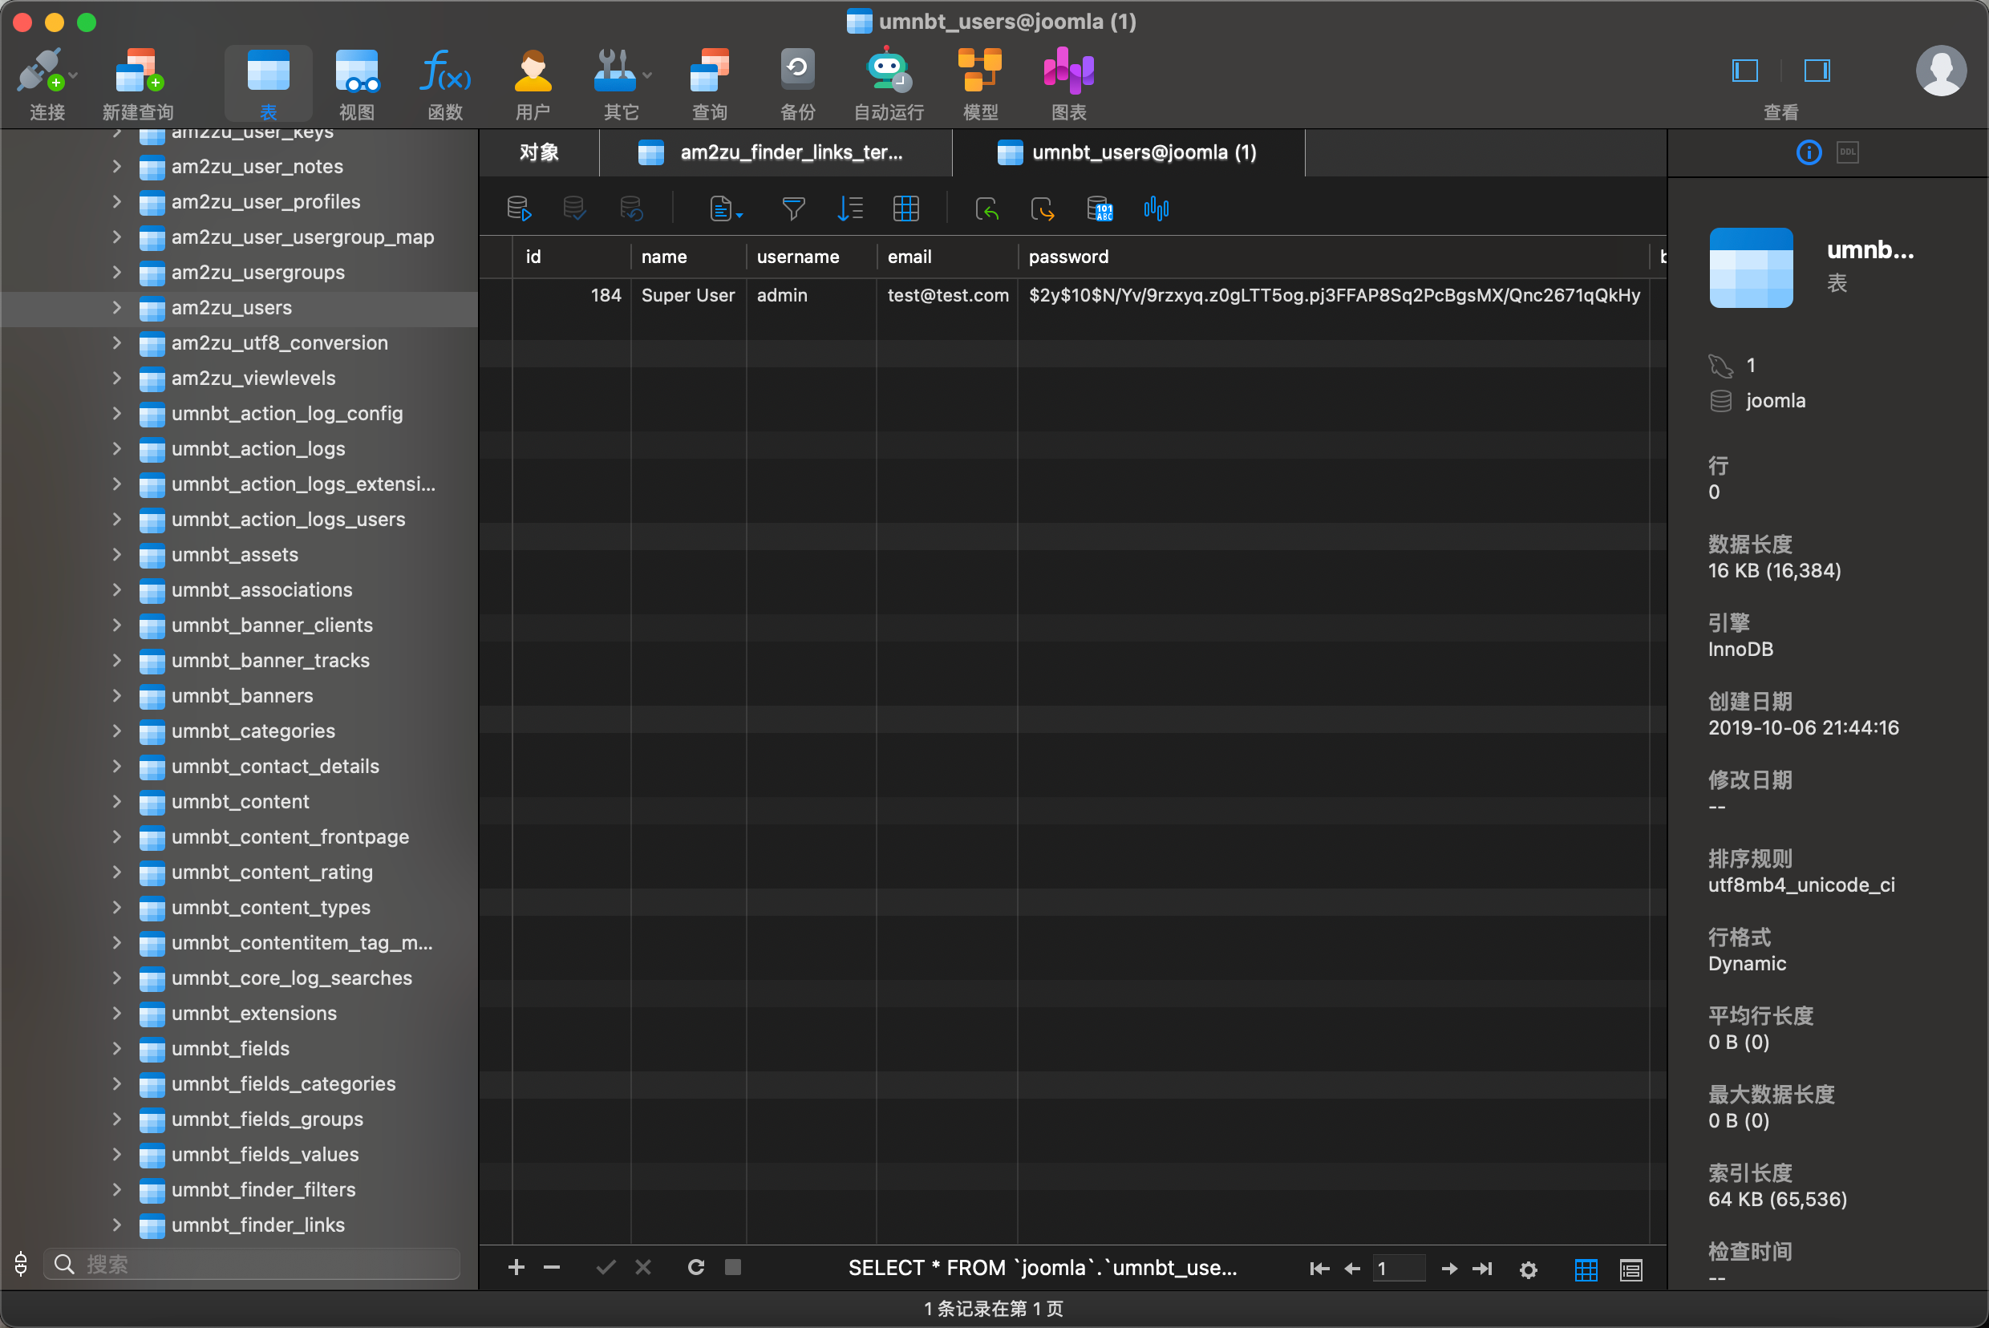Expand the umnbt_extensions tree node
This screenshot has height=1328, width=1989.
coord(117,1013)
